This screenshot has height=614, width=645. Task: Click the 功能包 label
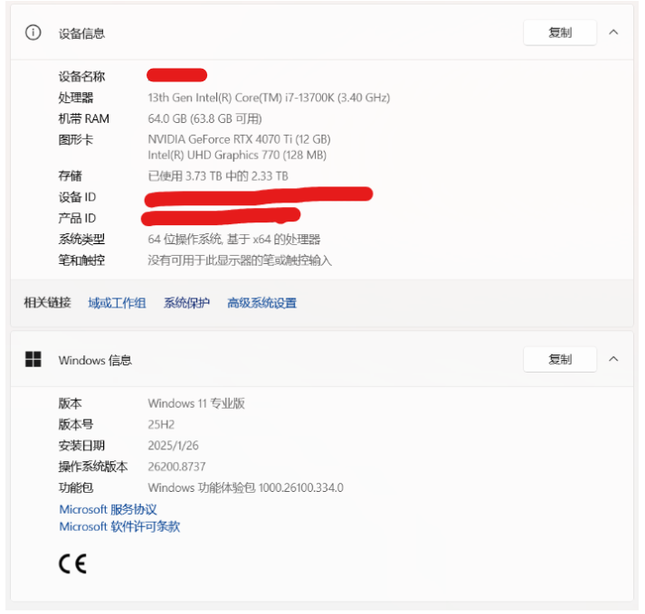pyautogui.click(x=76, y=487)
